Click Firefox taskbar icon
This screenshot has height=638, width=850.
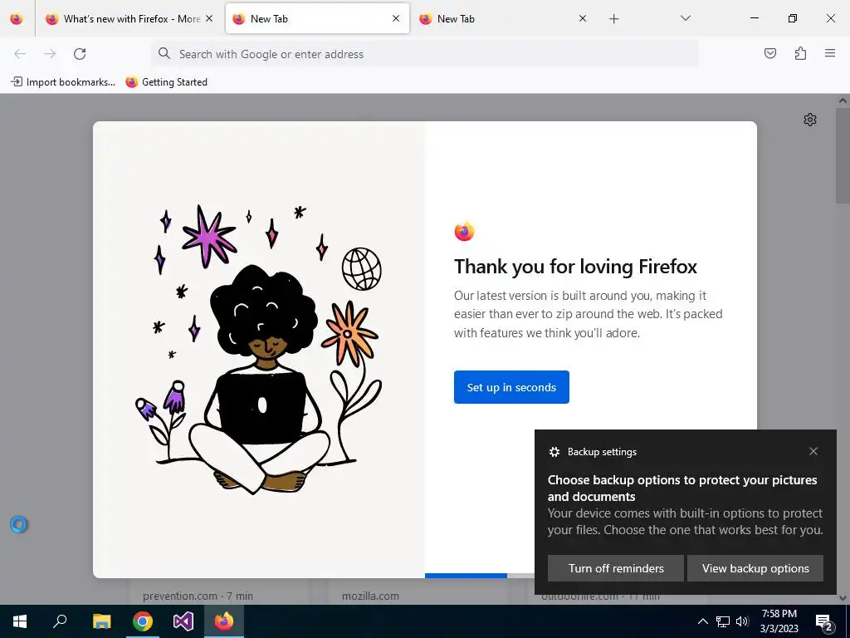[224, 621]
